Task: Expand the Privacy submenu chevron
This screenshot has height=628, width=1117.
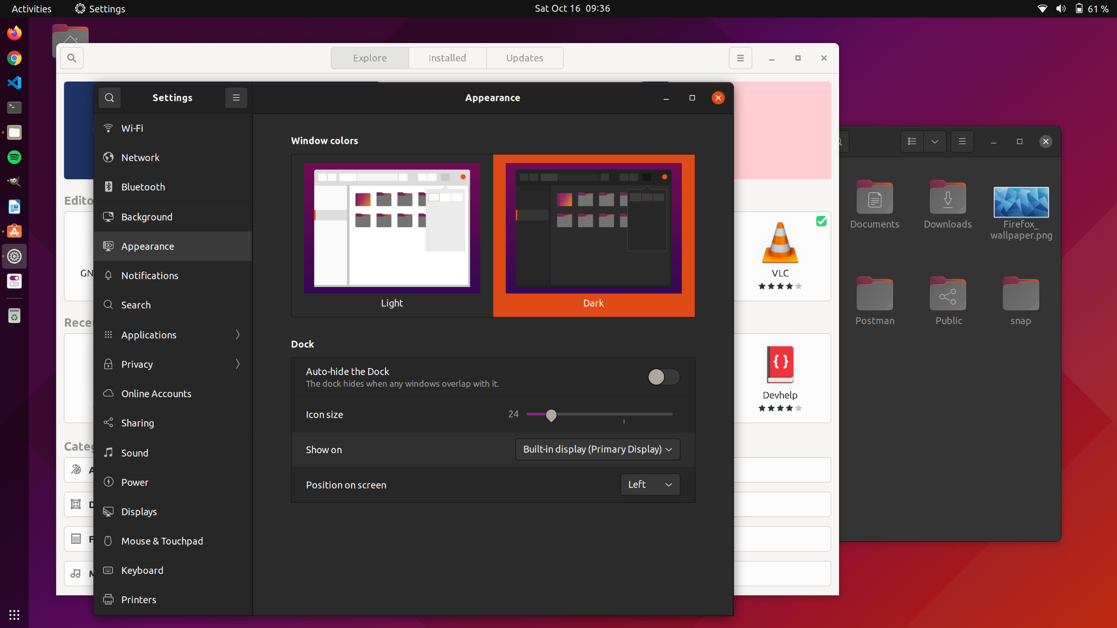Action: (238, 364)
